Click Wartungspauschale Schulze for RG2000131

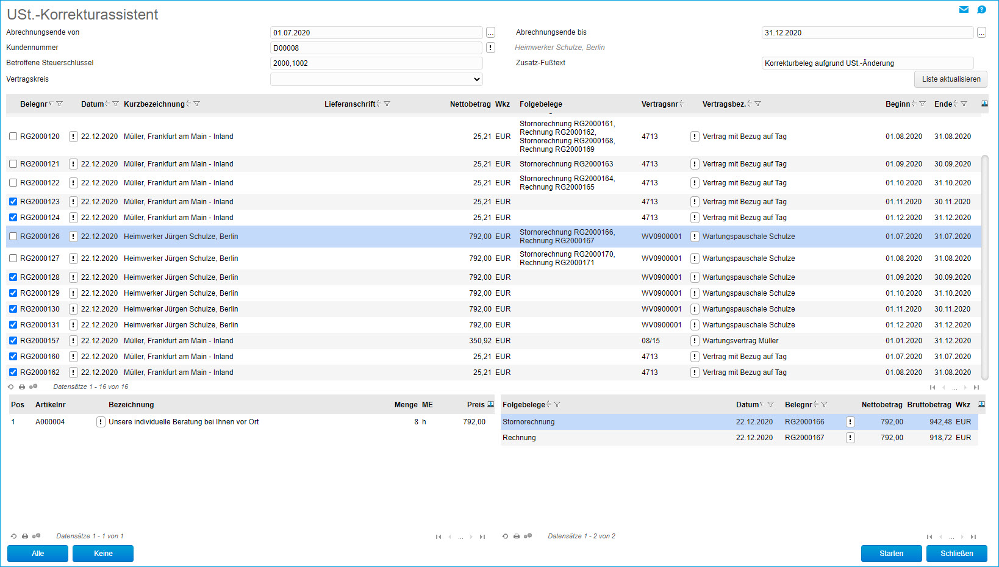click(748, 325)
